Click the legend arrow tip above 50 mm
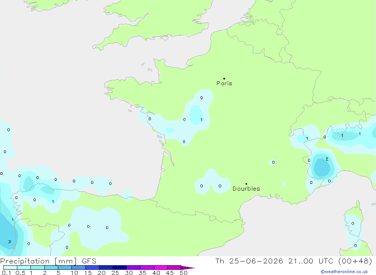Screen dimensions: 376x275 tap(188, 268)
